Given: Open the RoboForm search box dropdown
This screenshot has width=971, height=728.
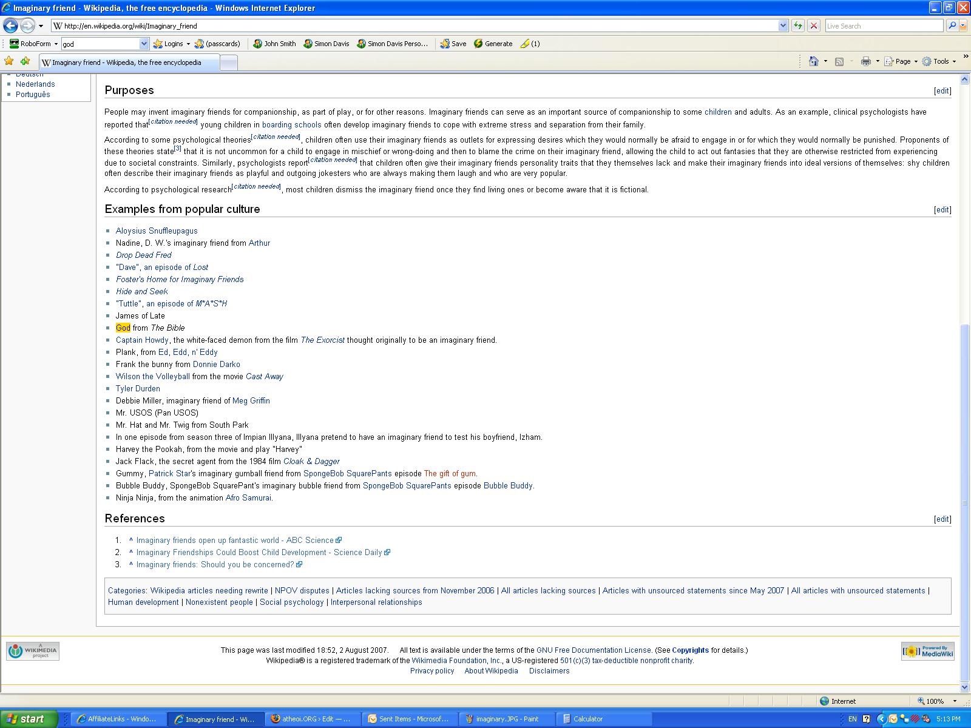Looking at the screenshot, I should coord(144,44).
